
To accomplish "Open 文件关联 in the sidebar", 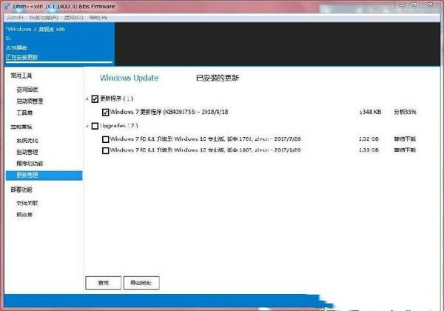I will click(x=27, y=203).
